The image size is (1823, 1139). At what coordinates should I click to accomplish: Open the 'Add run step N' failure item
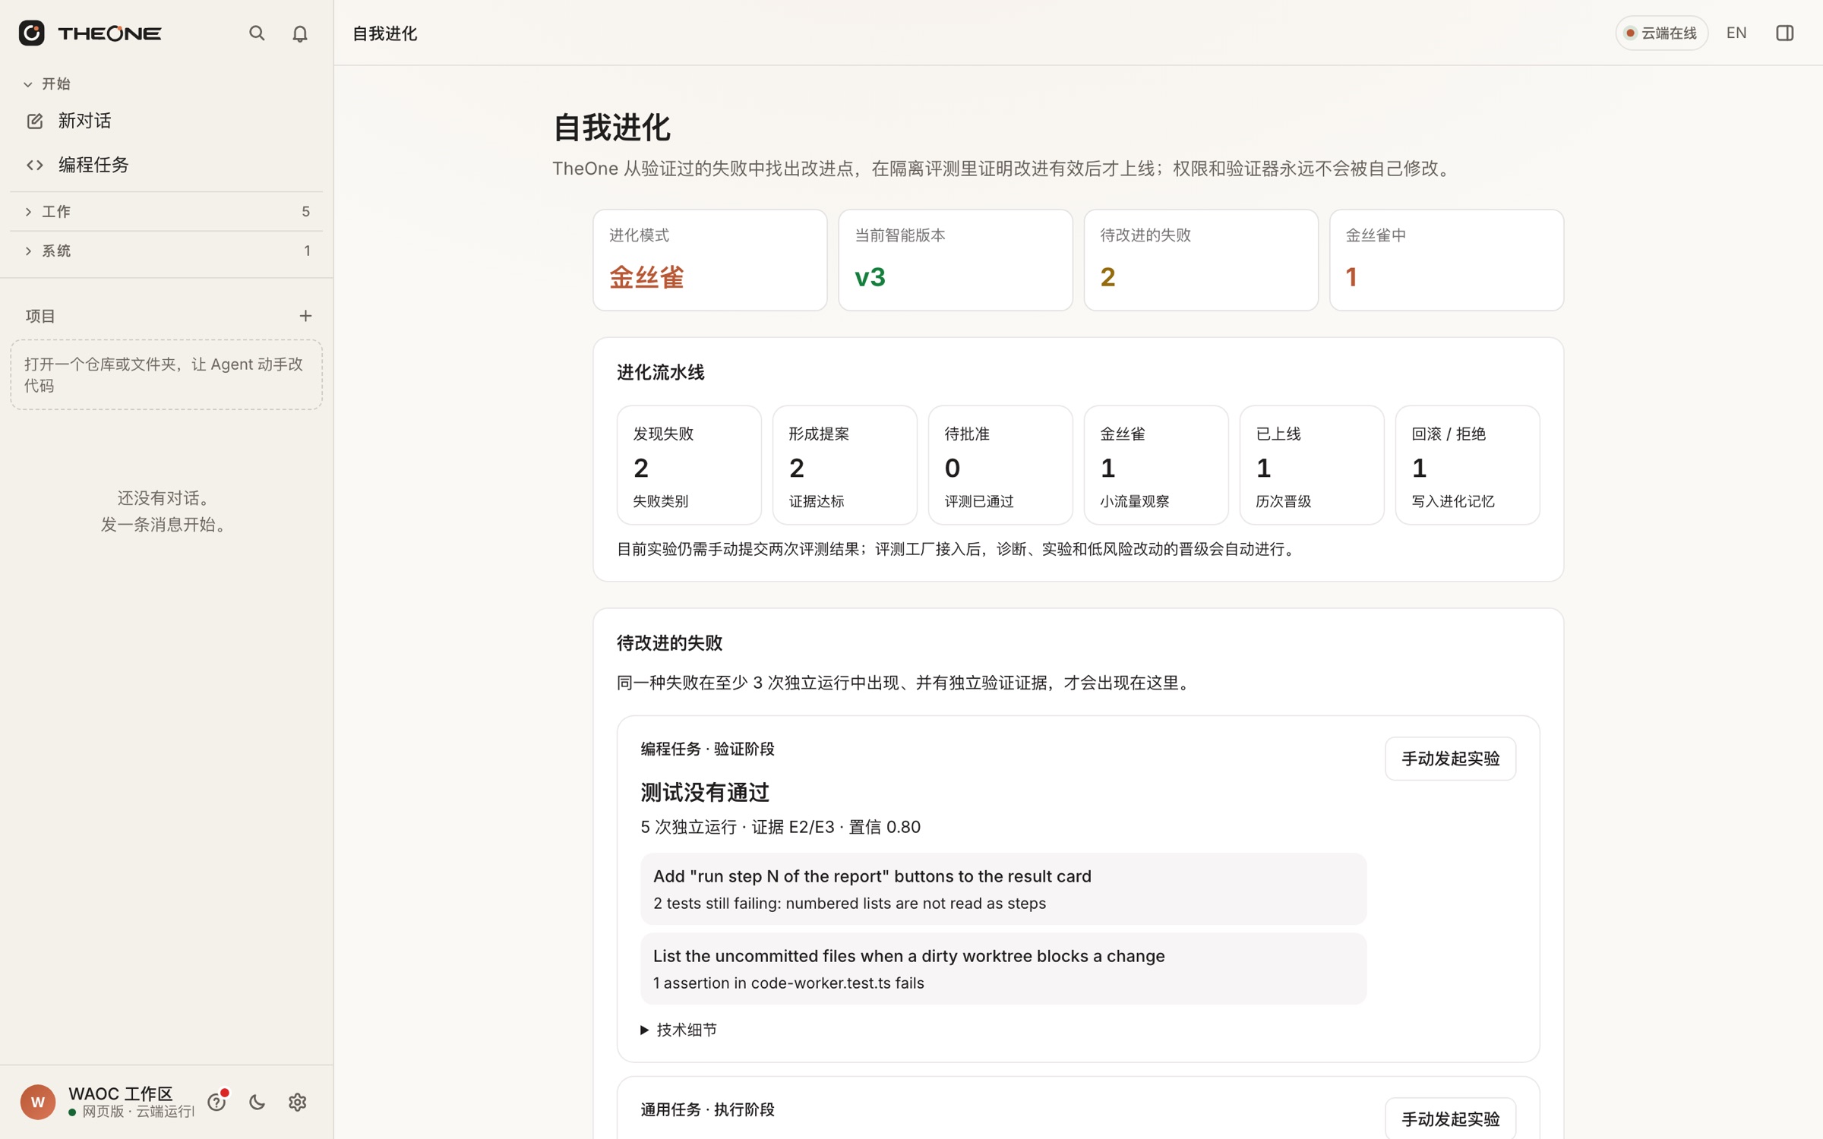[x=1003, y=888]
